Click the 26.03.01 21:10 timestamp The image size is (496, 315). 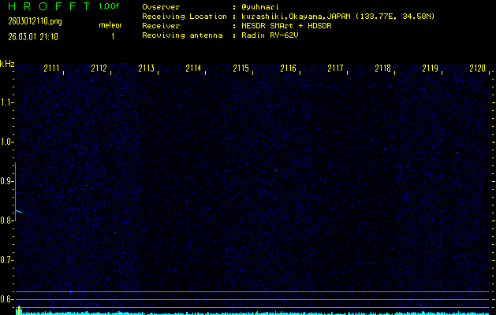pos(34,36)
